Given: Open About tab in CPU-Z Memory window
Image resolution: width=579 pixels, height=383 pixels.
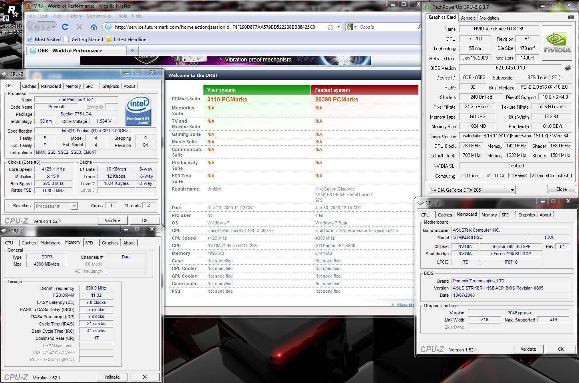Looking at the screenshot, I should pos(129,243).
